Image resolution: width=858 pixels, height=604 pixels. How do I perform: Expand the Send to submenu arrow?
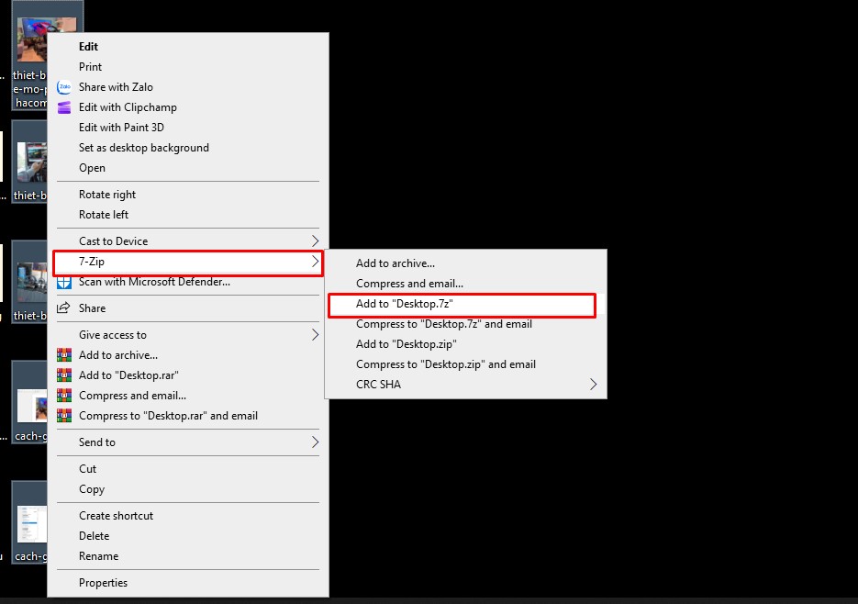pos(315,442)
